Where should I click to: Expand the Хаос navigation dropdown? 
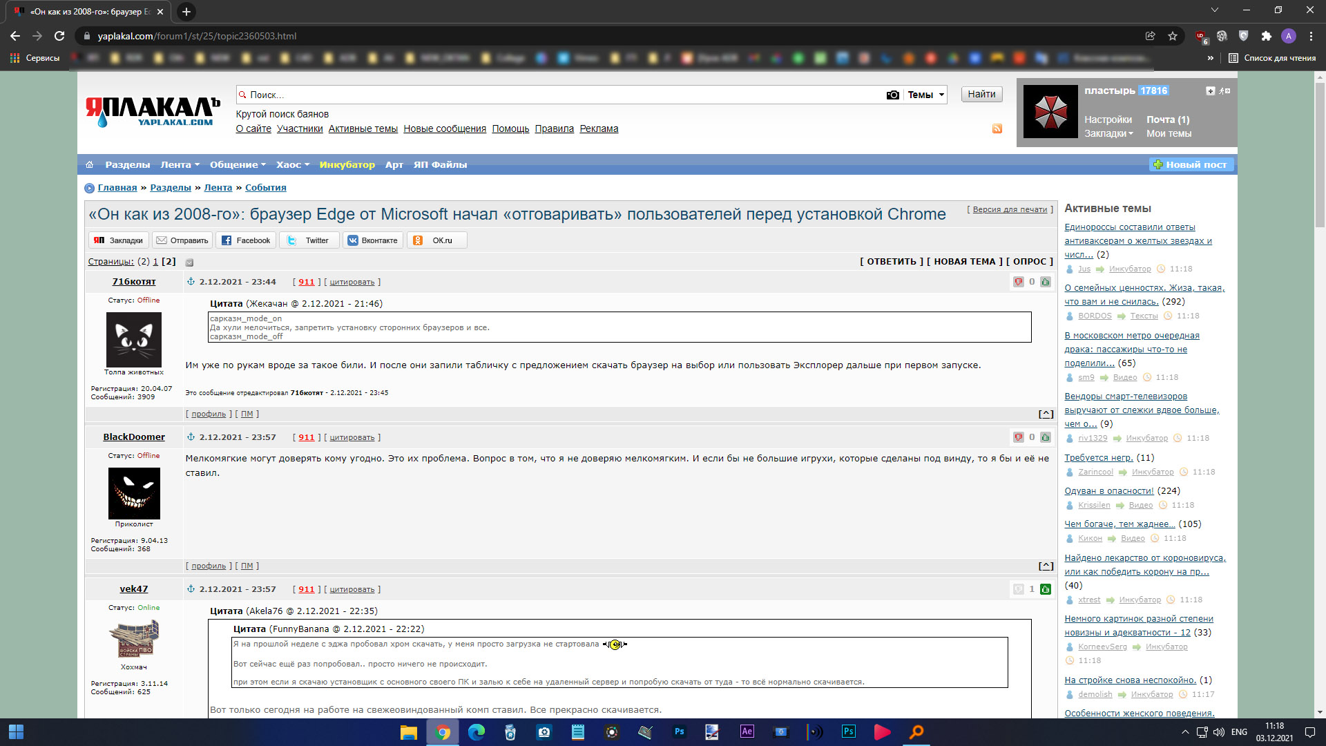293,164
